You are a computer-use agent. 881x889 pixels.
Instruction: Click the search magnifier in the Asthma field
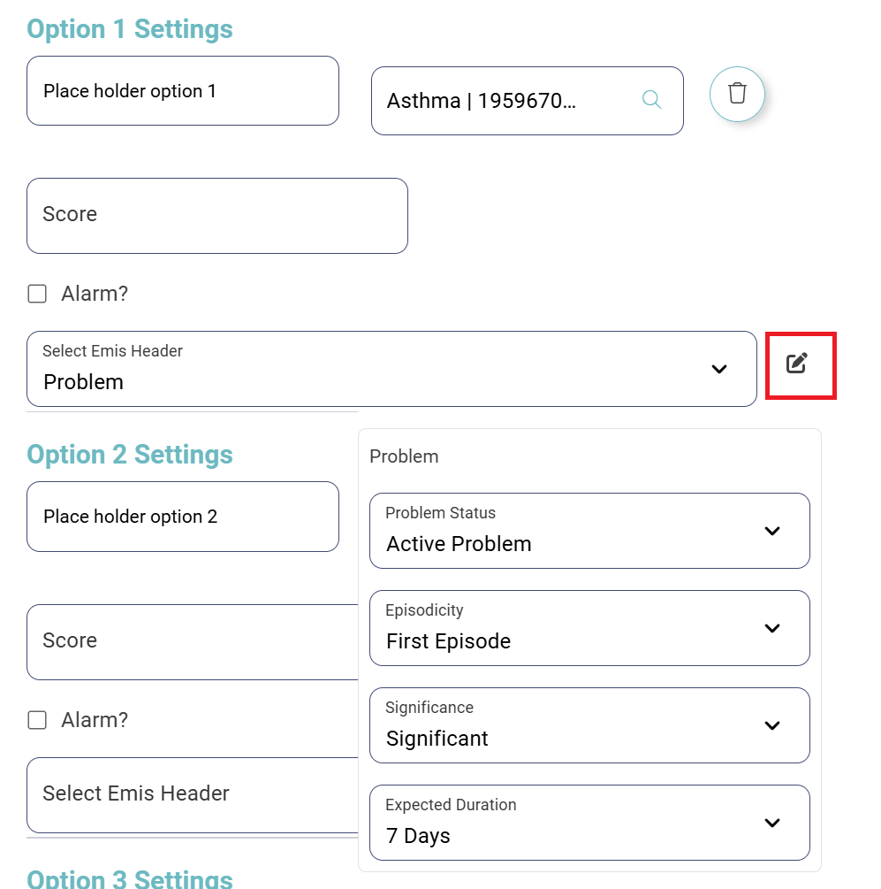[x=651, y=99]
